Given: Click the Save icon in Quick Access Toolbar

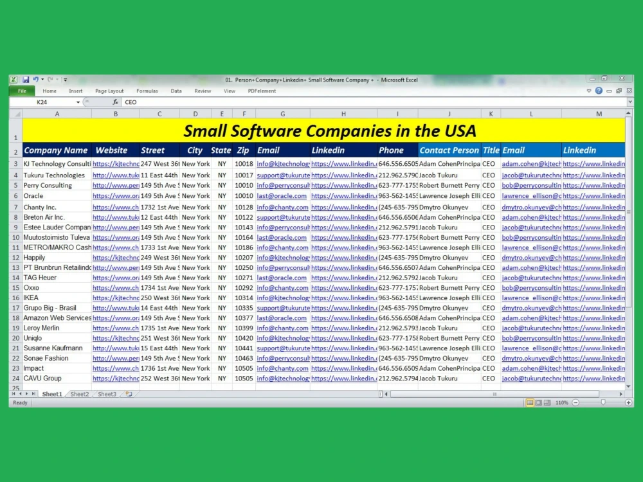Looking at the screenshot, I should [26, 80].
